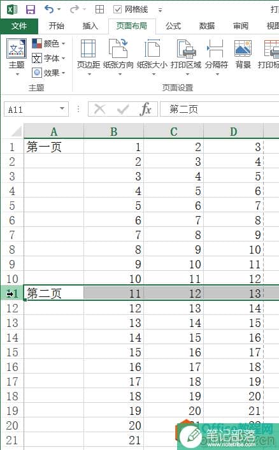This screenshot has width=279, height=450.
Task: Select row 11 header
Action: click(x=11, y=294)
